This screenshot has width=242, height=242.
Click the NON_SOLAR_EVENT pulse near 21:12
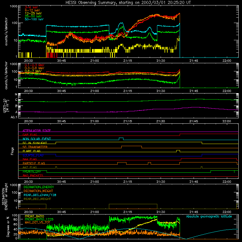[x=121, y=139]
